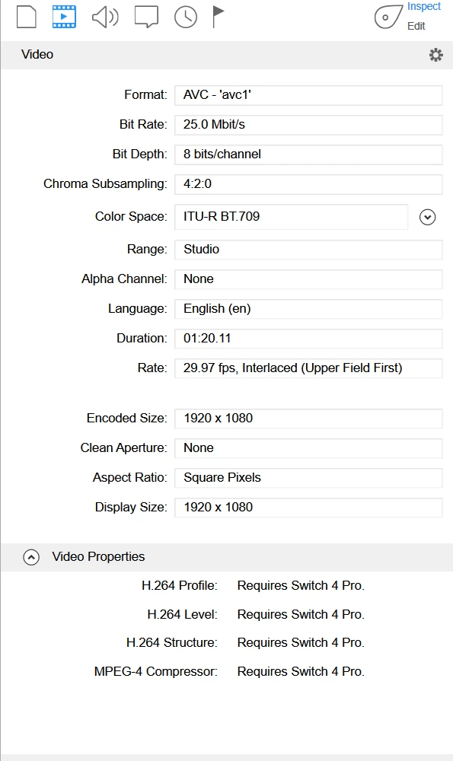Viewport: 453px width, 761px height.
Task: Open the captions speech-bubble tab icon
Action: click(146, 17)
